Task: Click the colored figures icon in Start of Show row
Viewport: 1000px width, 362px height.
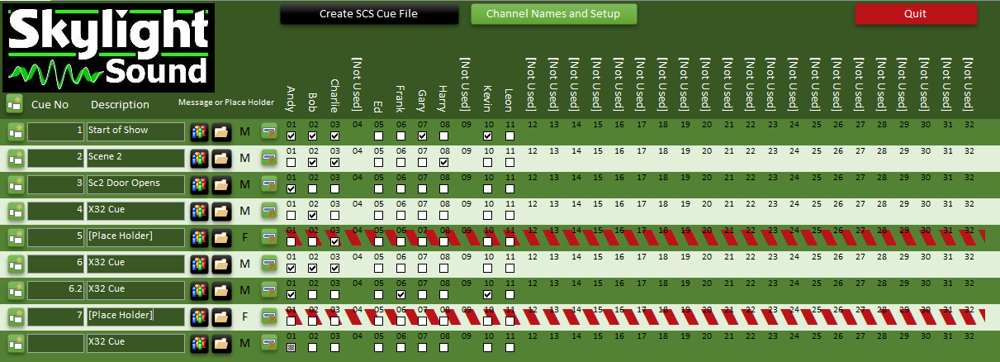Action: coord(199,131)
